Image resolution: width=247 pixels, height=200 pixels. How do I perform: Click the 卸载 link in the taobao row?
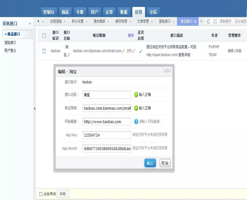pos(239,51)
